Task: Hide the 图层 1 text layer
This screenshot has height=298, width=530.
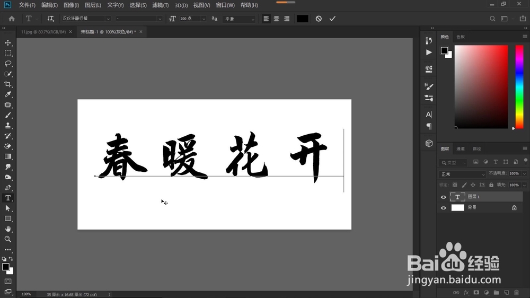Action: (x=444, y=197)
